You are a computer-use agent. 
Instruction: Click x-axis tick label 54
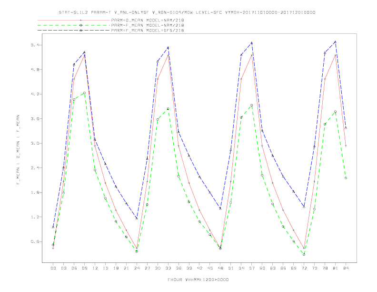[241, 268]
